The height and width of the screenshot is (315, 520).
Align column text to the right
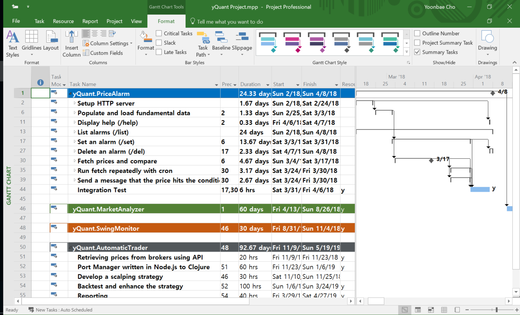pyautogui.click(x=104, y=33)
